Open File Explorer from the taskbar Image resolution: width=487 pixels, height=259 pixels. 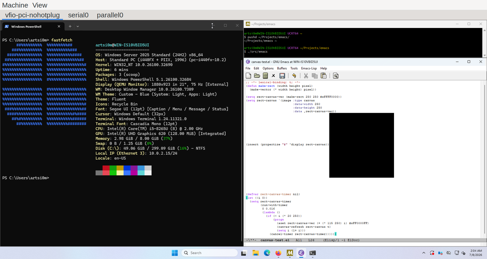(255, 253)
